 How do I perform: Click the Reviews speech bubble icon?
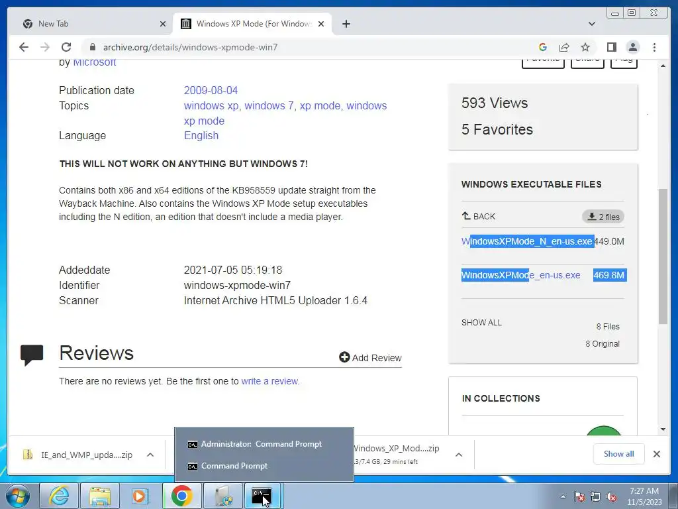click(x=32, y=355)
